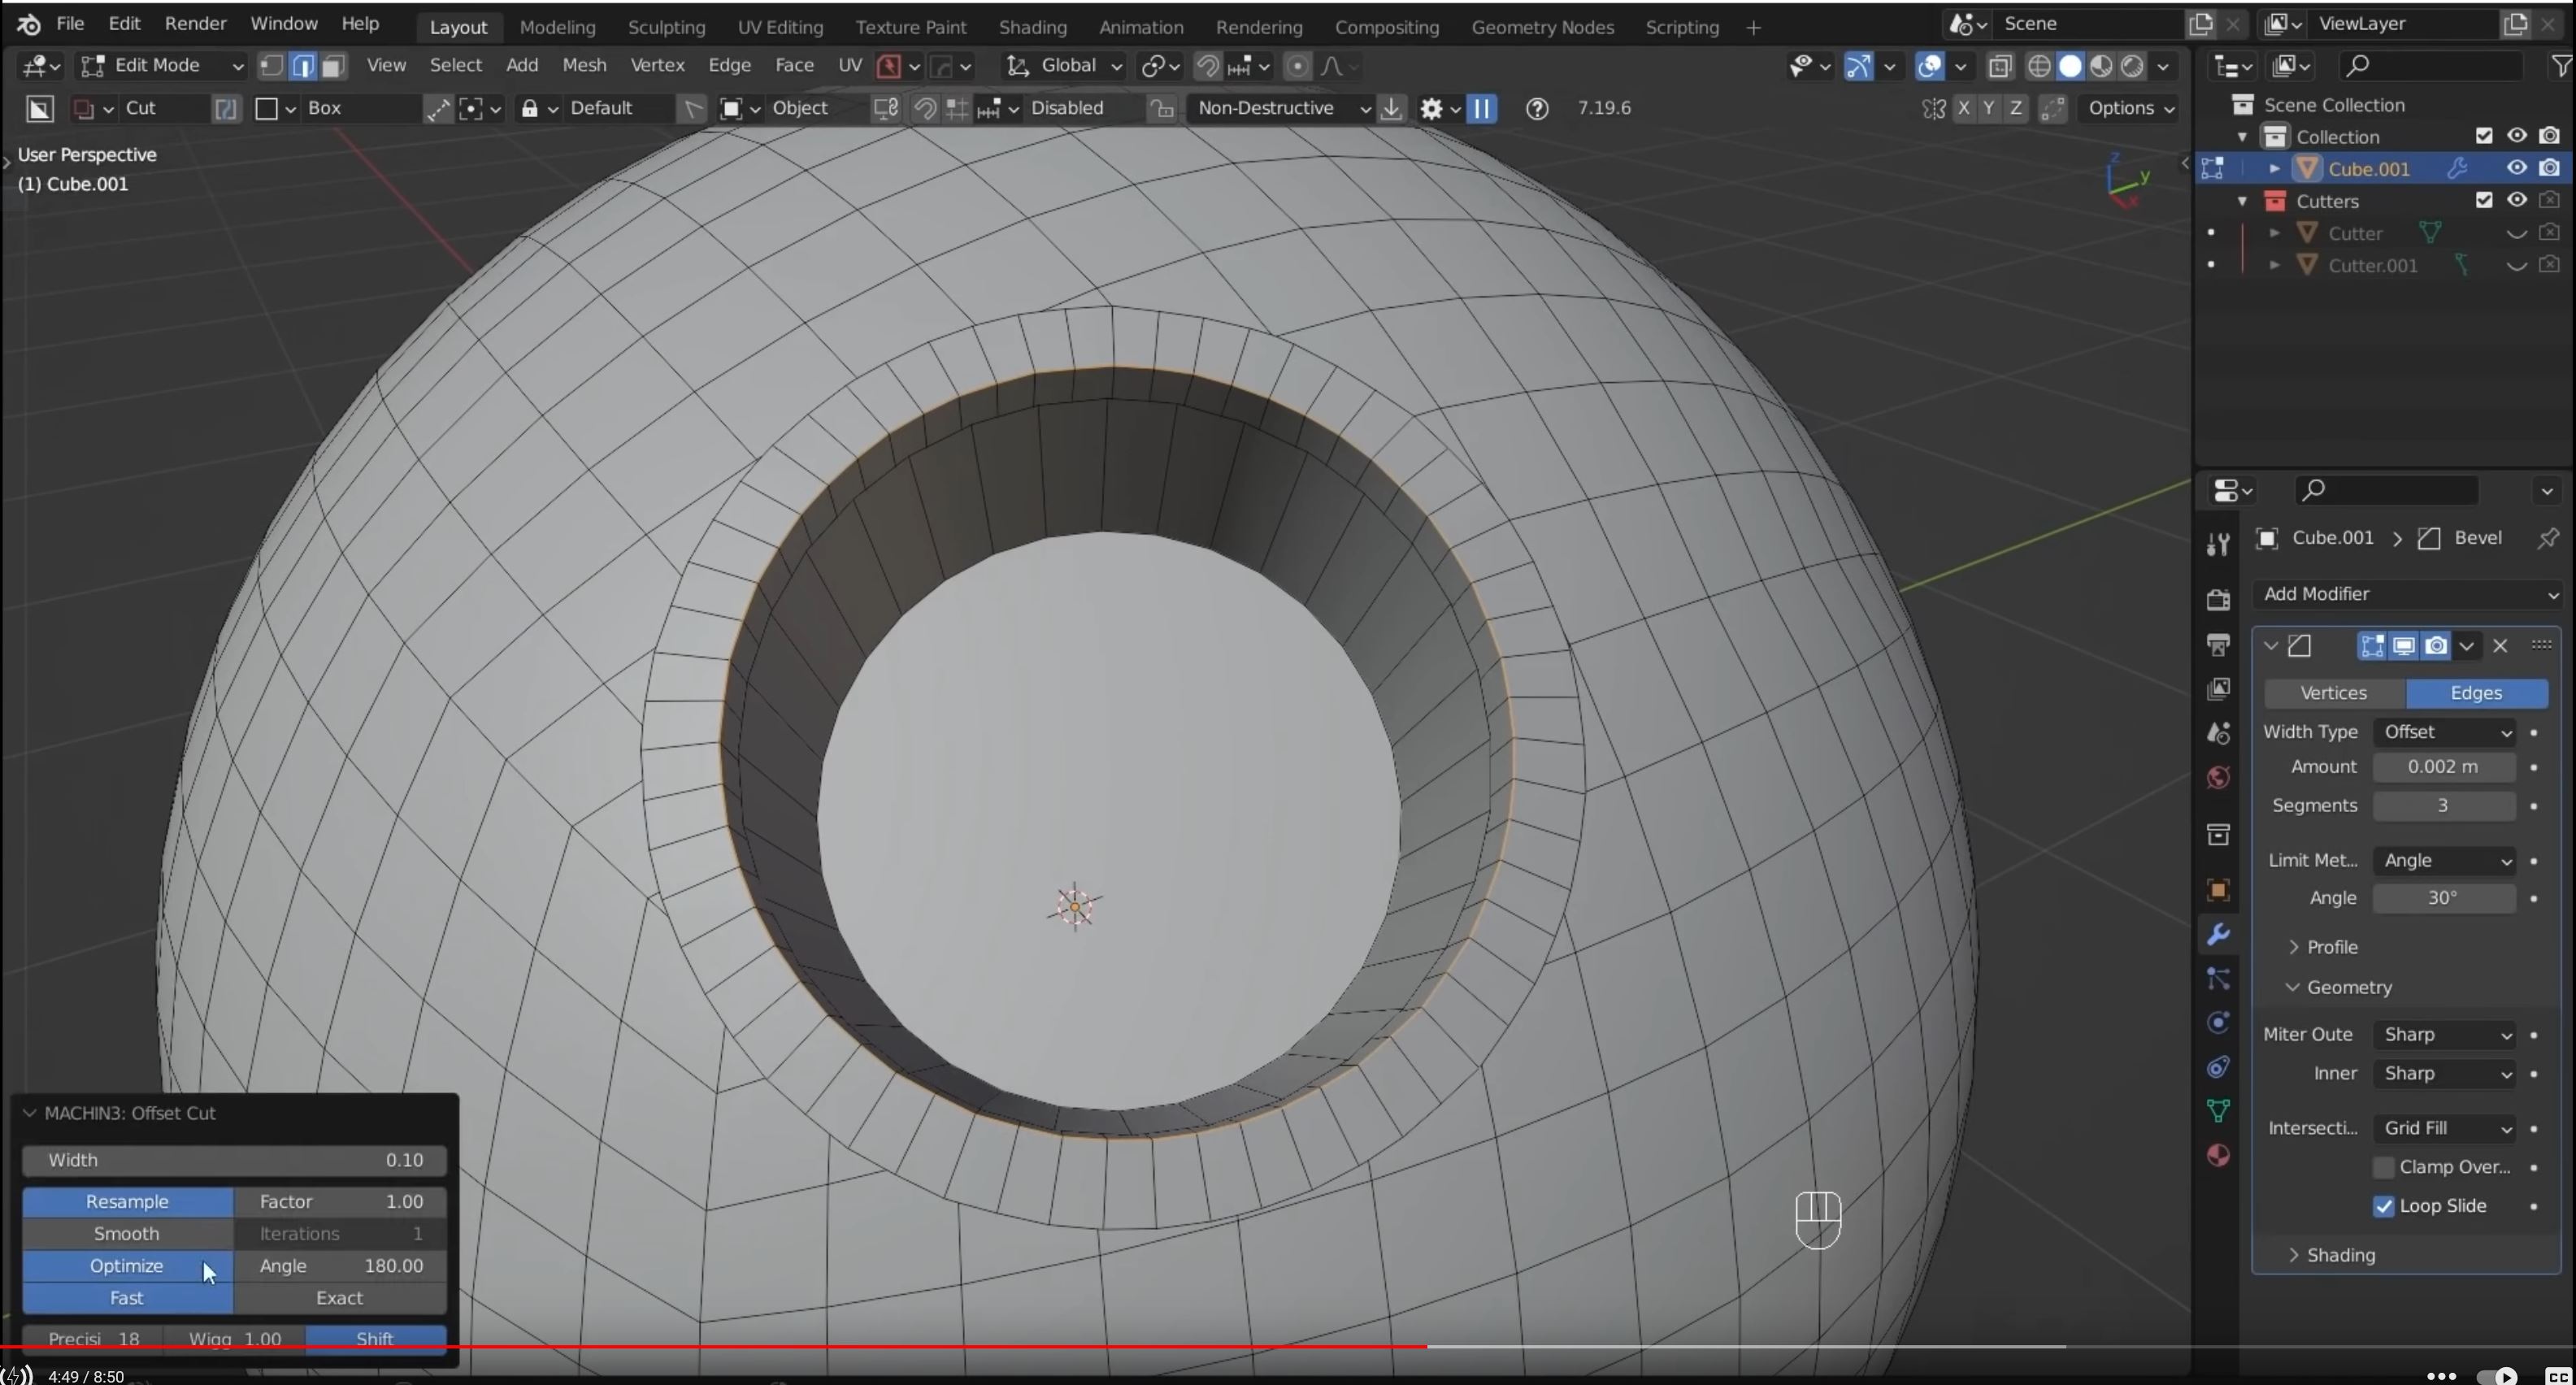The height and width of the screenshot is (1385, 2576).
Task: Open the Mesh menu
Action: coord(584,65)
